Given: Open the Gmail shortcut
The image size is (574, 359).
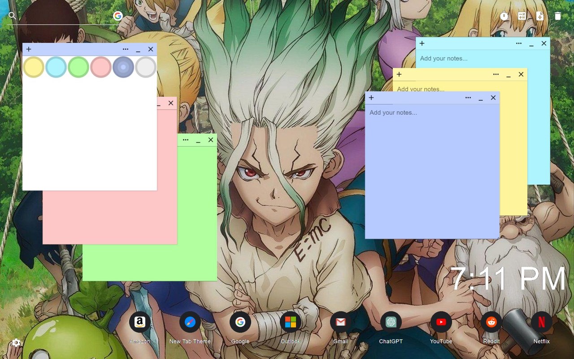Looking at the screenshot, I should (x=341, y=322).
